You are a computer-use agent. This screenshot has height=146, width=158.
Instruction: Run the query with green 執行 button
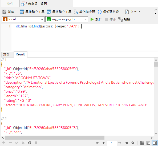pos(96,19)
